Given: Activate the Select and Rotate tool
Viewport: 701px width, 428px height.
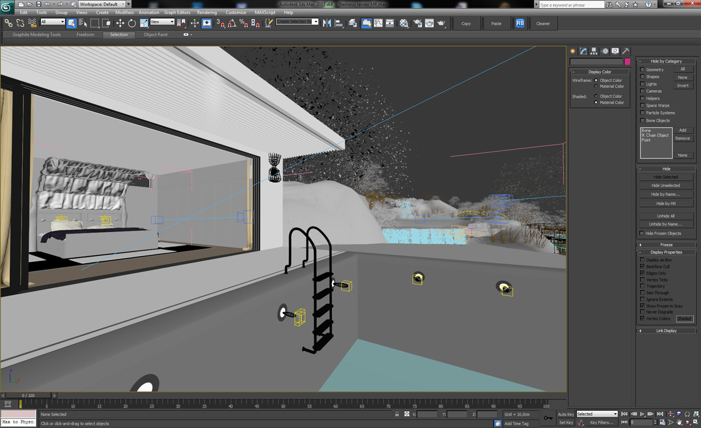Looking at the screenshot, I should tap(132, 23).
